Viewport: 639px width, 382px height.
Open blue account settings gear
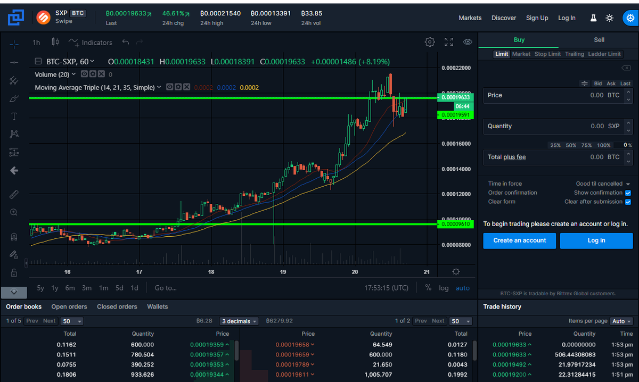pyautogui.click(x=630, y=18)
